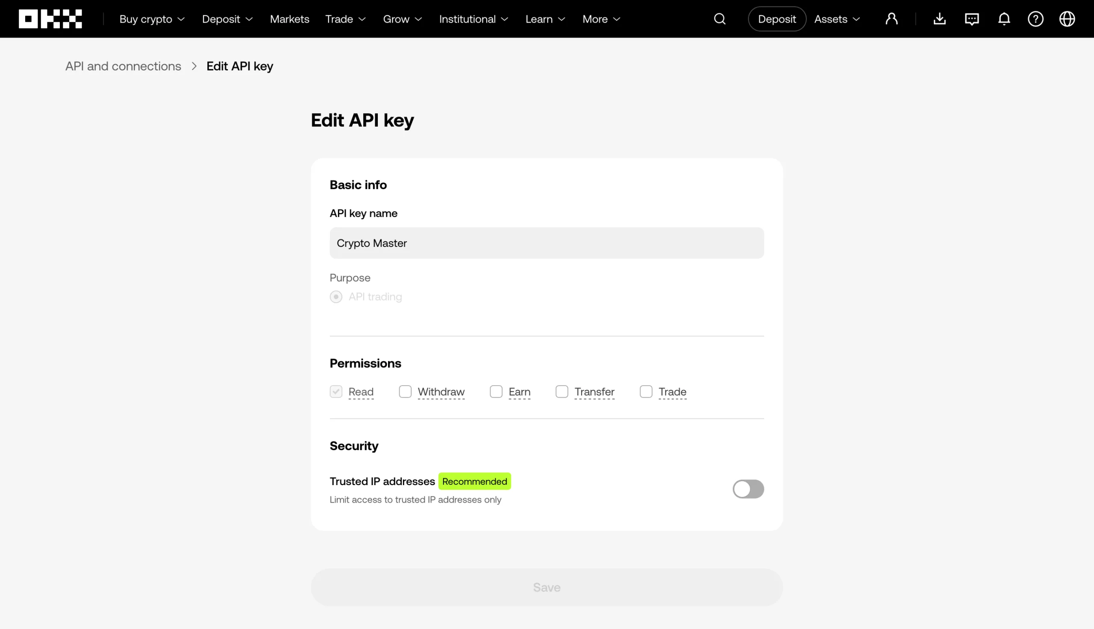Click the 'API trading' purpose label
This screenshot has height=629, width=1094.
(x=375, y=297)
